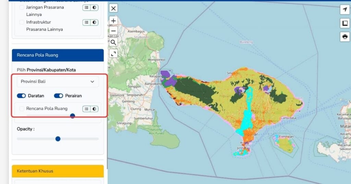The image size is (351, 184).
Task: Close the map sidebar with X button
Action: pos(113,9)
